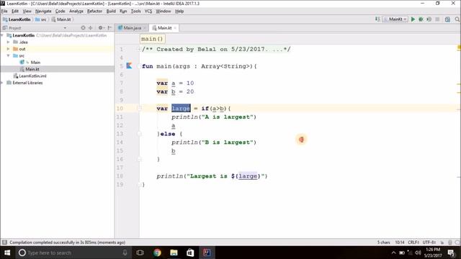
Task: Open Task View on the taskbar
Action: 140,253
